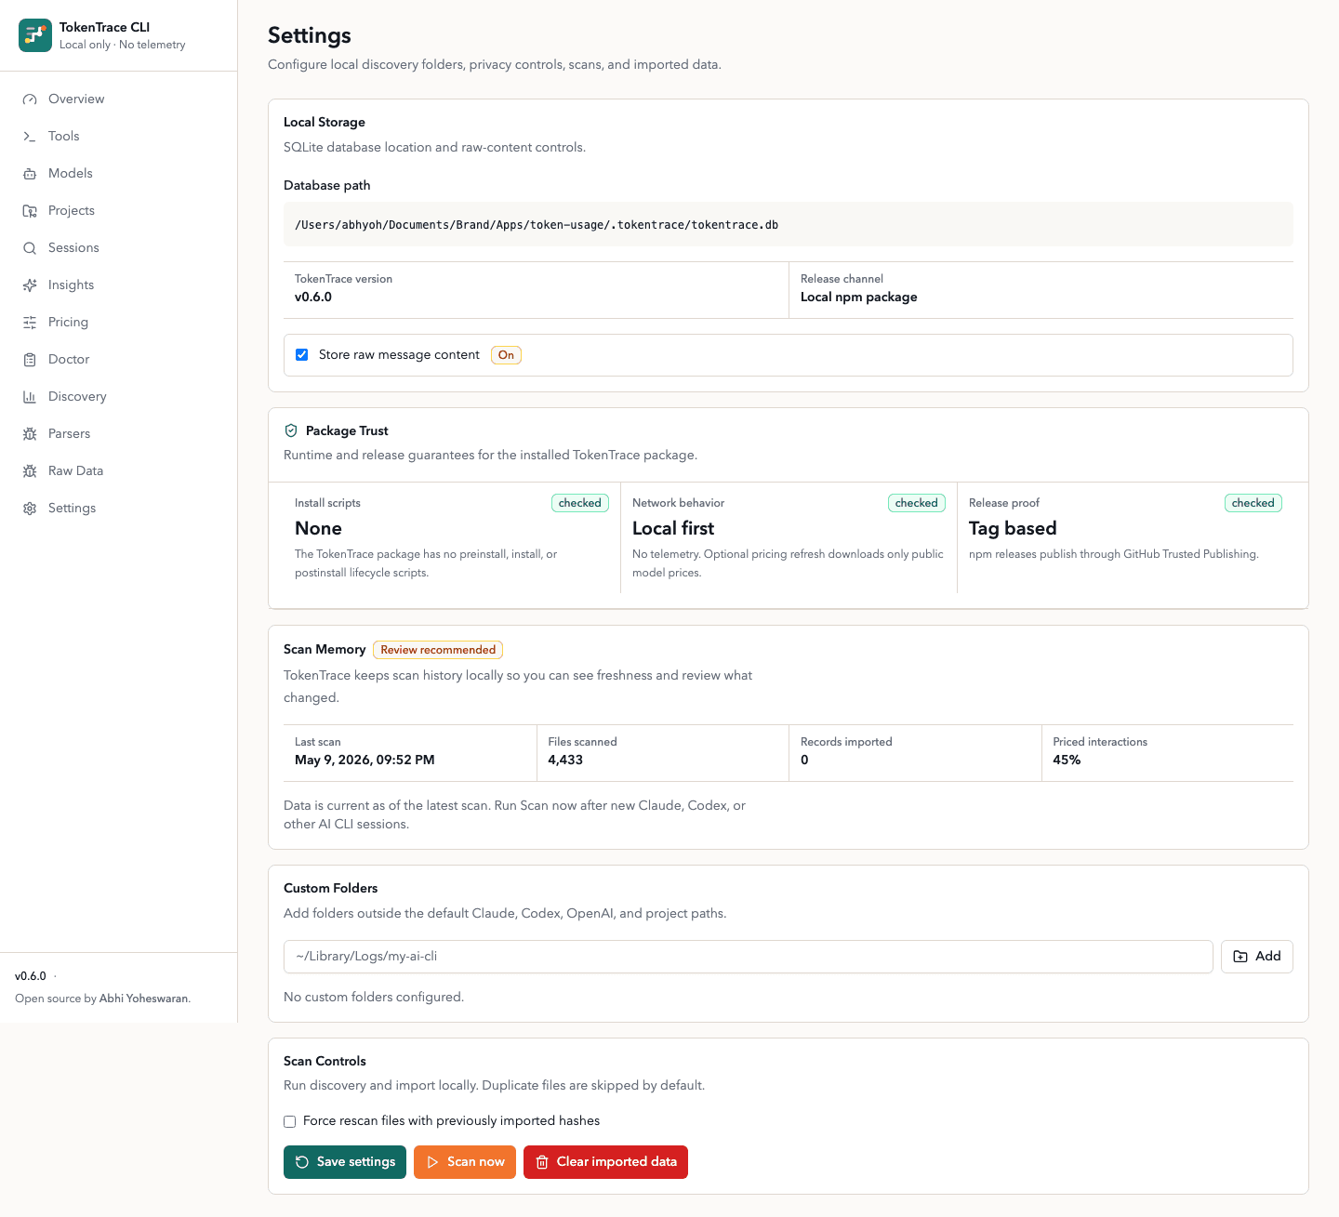Image resolution: width=1339 pixels, height=1217 pixels.
Task: Click the Review recommended badge
Action: pos(438,650)
